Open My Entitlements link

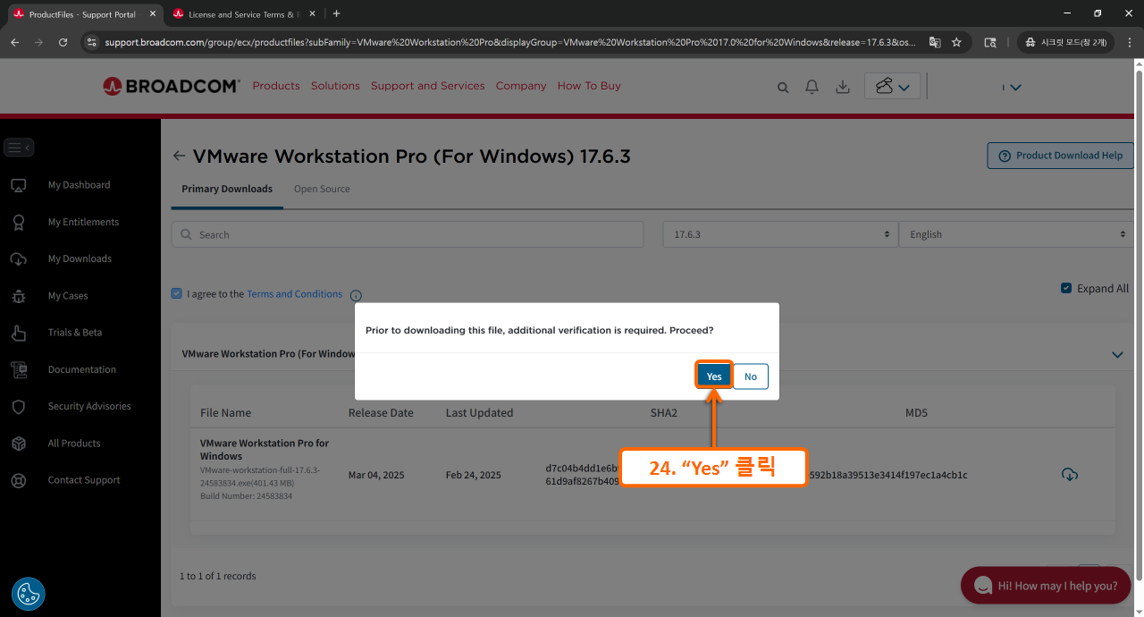coord(83,222)
